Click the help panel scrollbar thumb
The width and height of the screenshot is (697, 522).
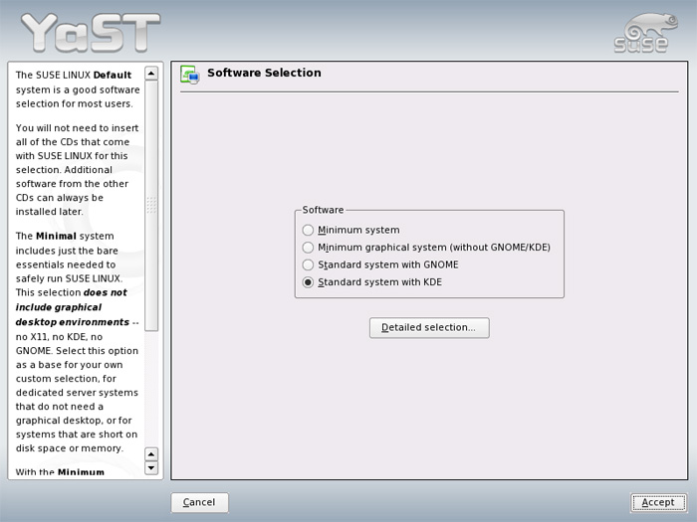(x=151, y=206)
